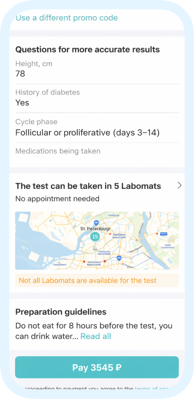Viewport: 194px width, 399px height.
Task: Click the red metro dot at map bottom center
Action: click(x=105, y=261)
